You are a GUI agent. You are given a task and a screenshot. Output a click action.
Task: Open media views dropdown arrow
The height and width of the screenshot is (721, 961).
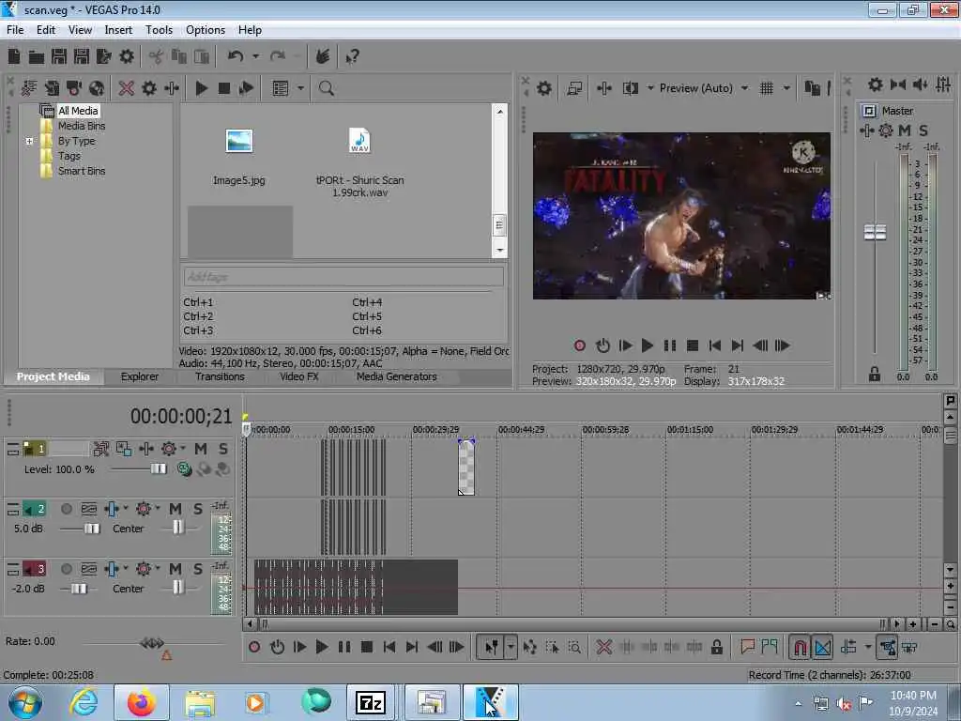tap(300, 88)
